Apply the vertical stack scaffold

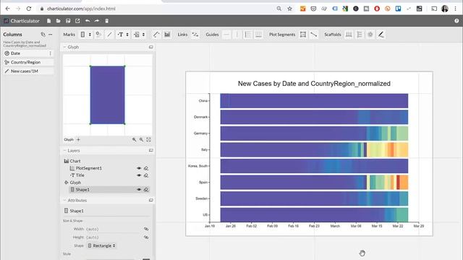coord(360,35)
